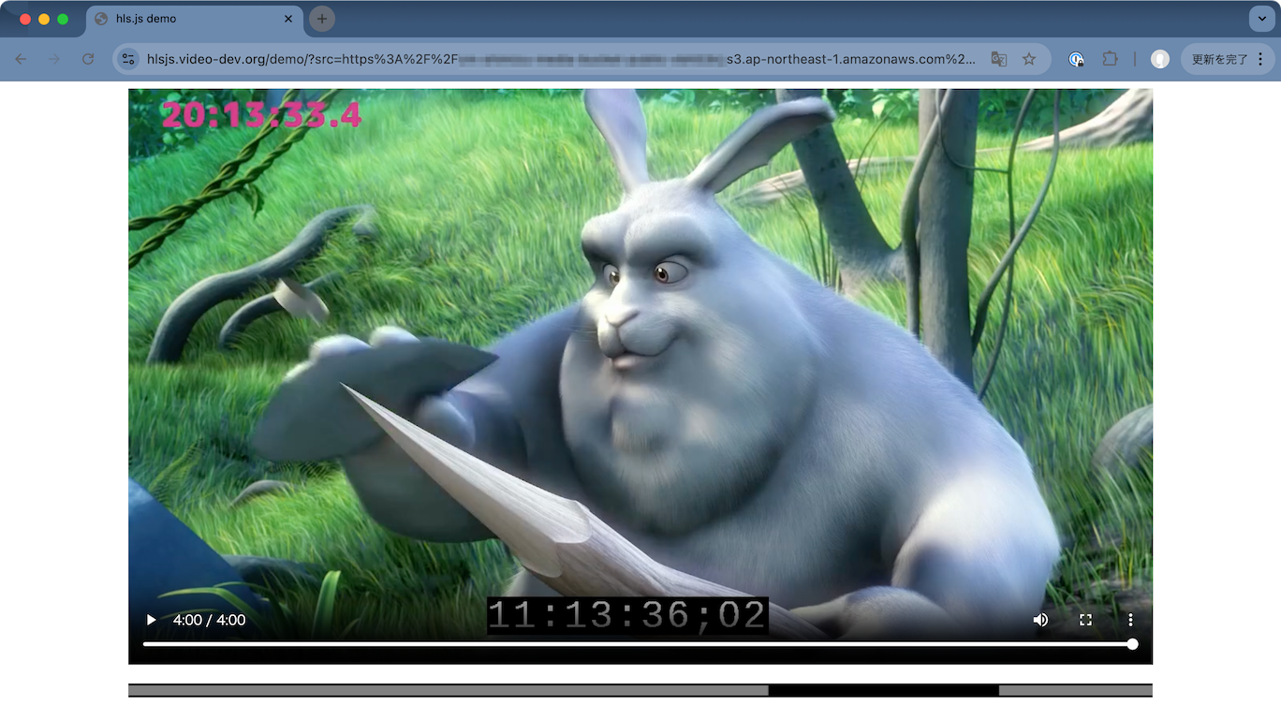This screenshot has height=719, width=1281.
Task: Click the black buffered segment in the timeline bar
Action: [883, 691]
